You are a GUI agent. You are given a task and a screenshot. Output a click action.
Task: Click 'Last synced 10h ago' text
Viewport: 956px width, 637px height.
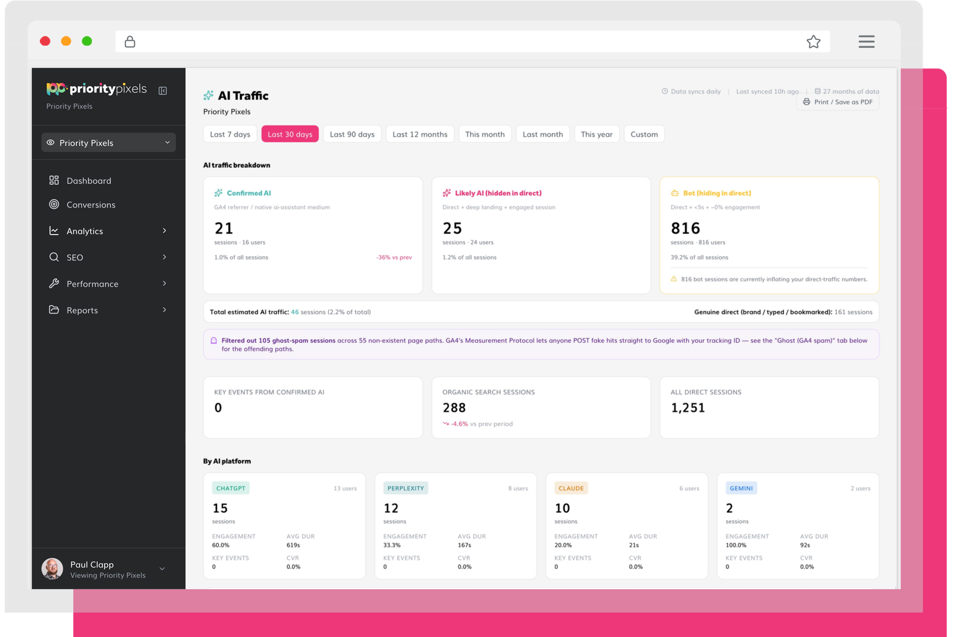click(x=767, y=91)
